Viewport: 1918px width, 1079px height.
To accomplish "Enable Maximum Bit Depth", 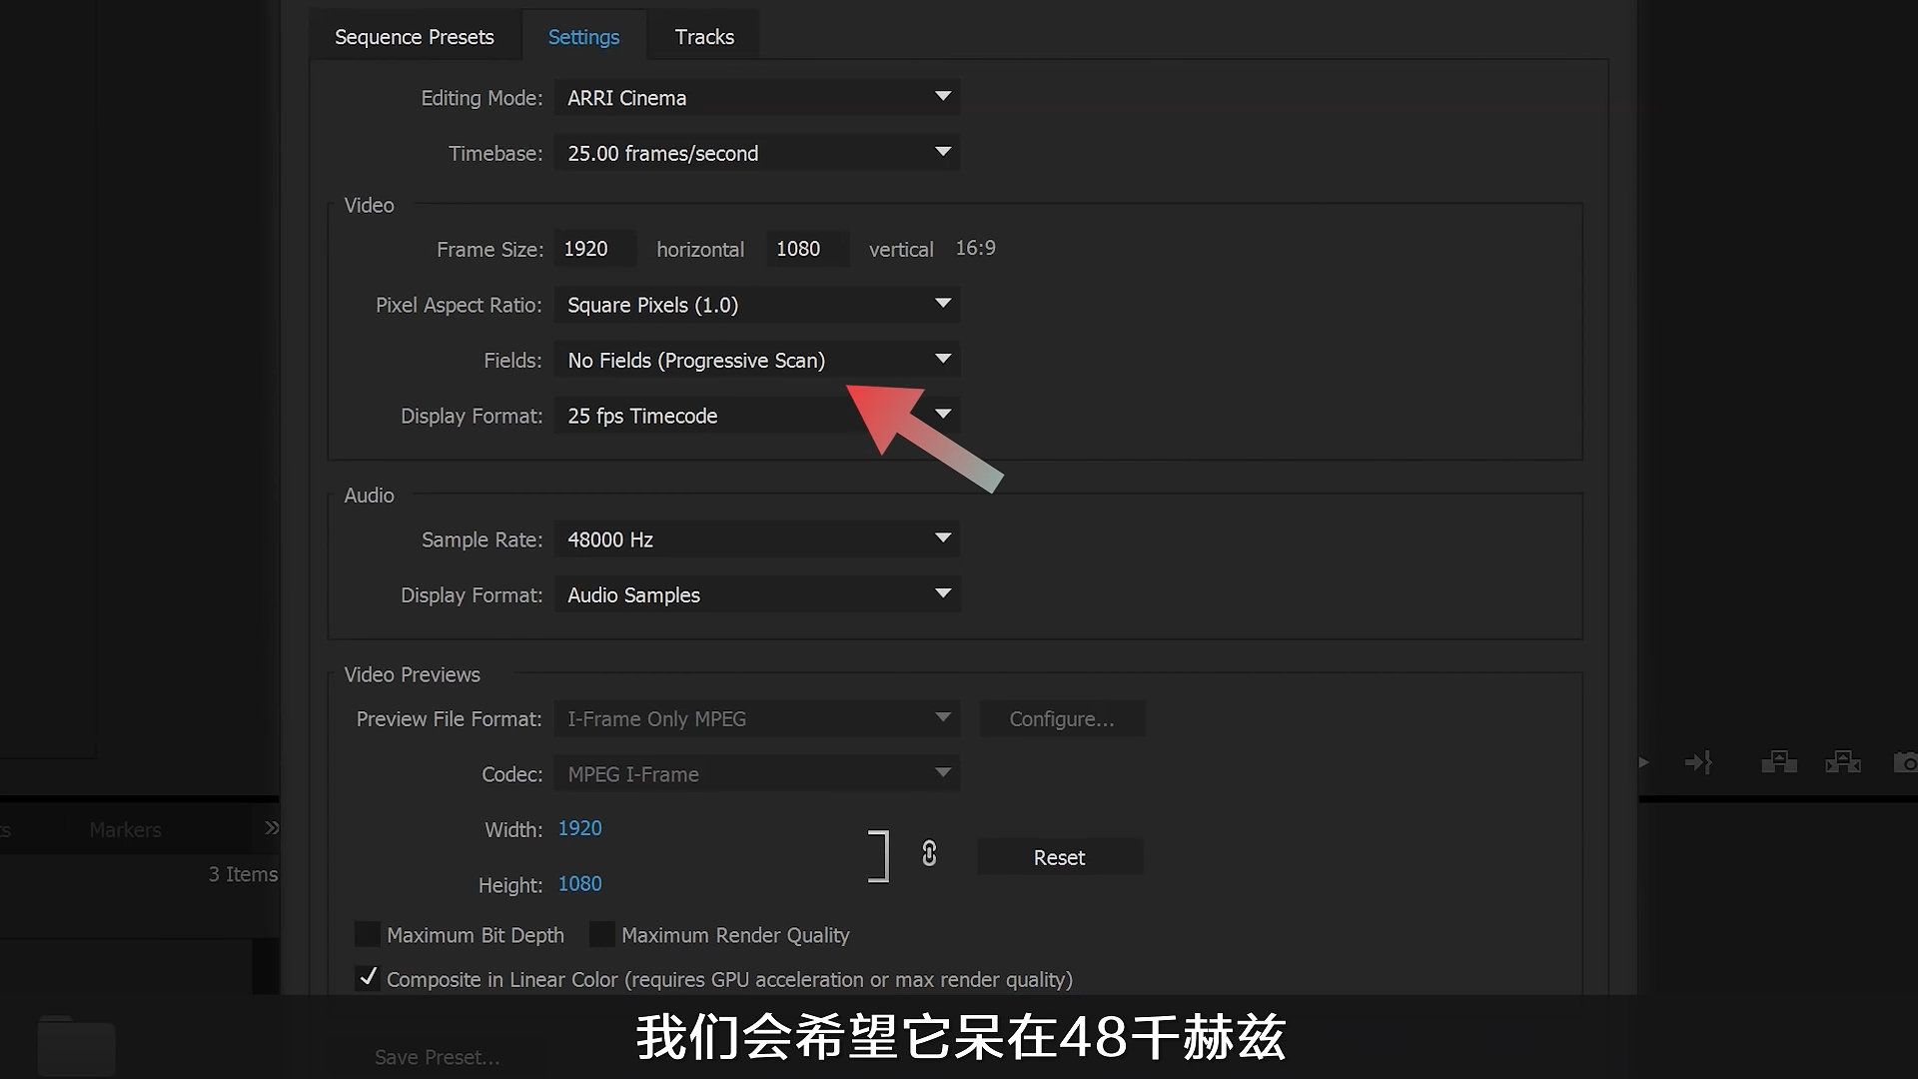I will tap(368, 934).
